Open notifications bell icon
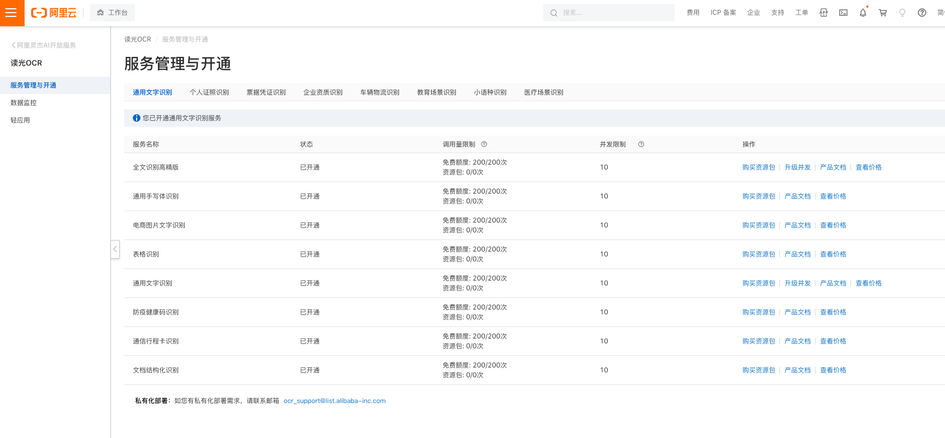945x438 pixels. pyautogui.click(x=863, y=13)
